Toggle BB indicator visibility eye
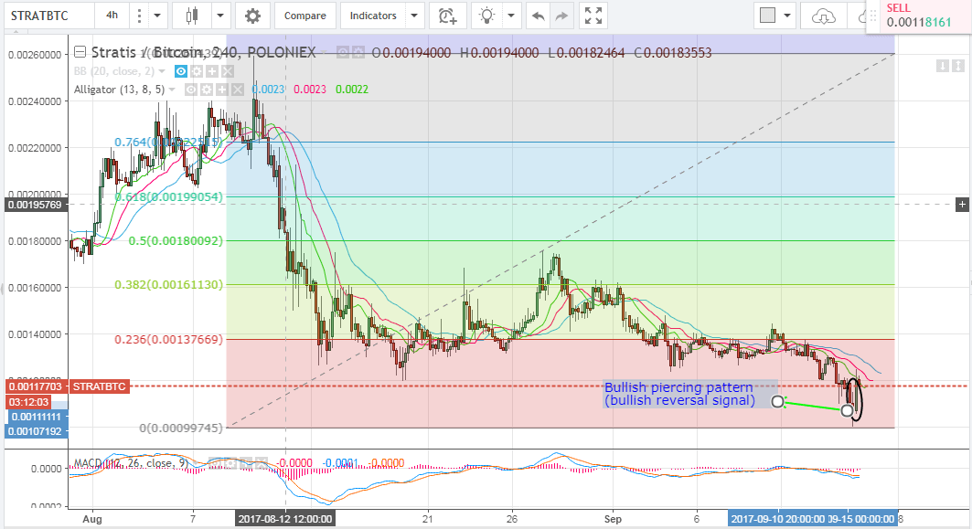The height and width of the screenshot is (529, 972). (x=180, y=71)
